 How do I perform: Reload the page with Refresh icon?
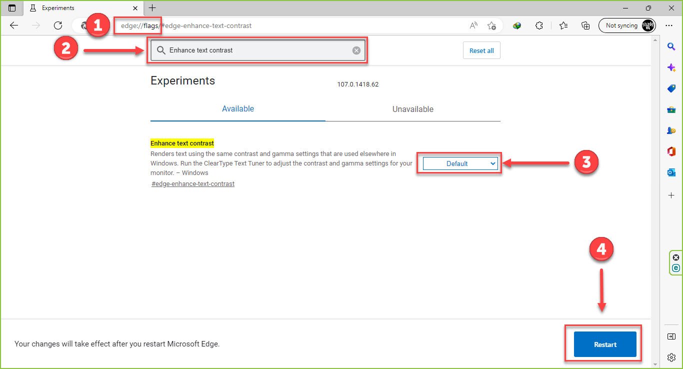pyautogui.click(x=58, y=25)
